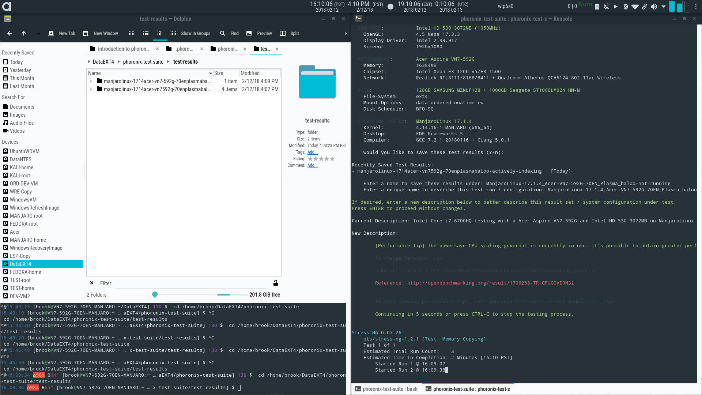Go back in Dolphin navigation
The image size is (702, 395).
coord(10,33)
